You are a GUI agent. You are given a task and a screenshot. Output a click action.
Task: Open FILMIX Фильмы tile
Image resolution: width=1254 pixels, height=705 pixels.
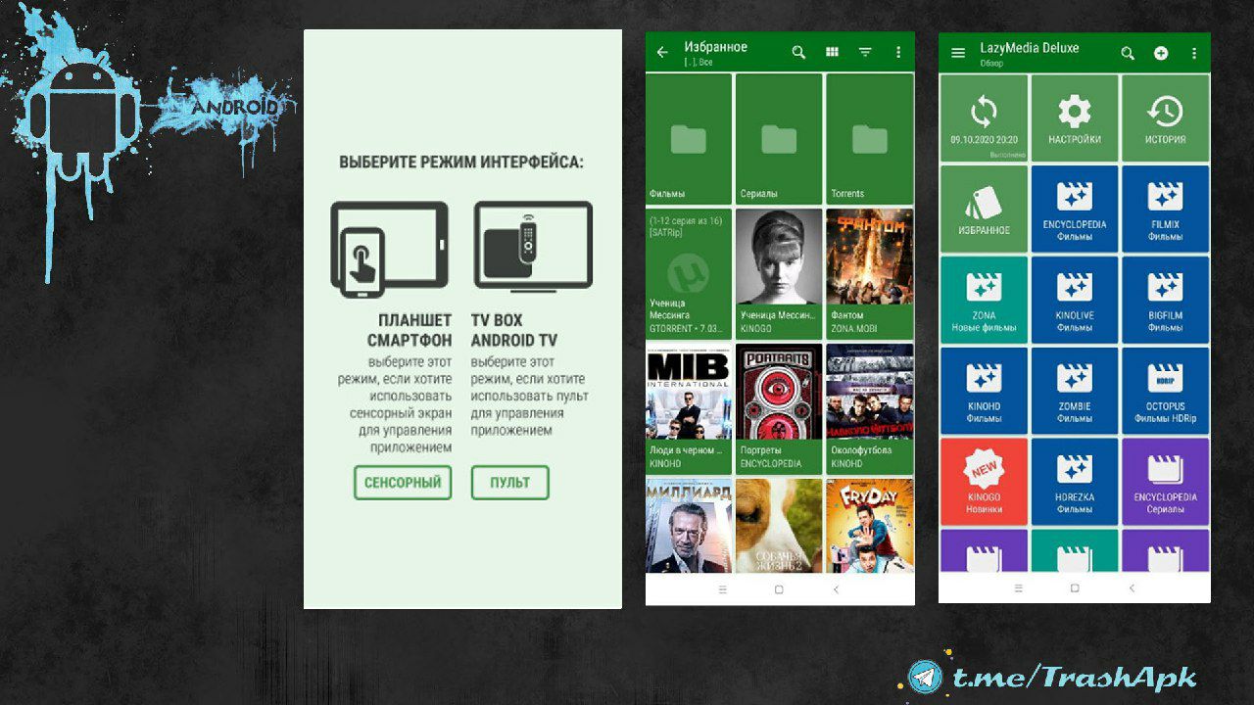click(x=1165, y=209)
